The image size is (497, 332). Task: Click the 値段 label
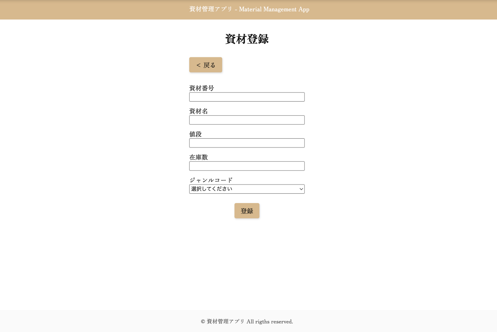195,134
